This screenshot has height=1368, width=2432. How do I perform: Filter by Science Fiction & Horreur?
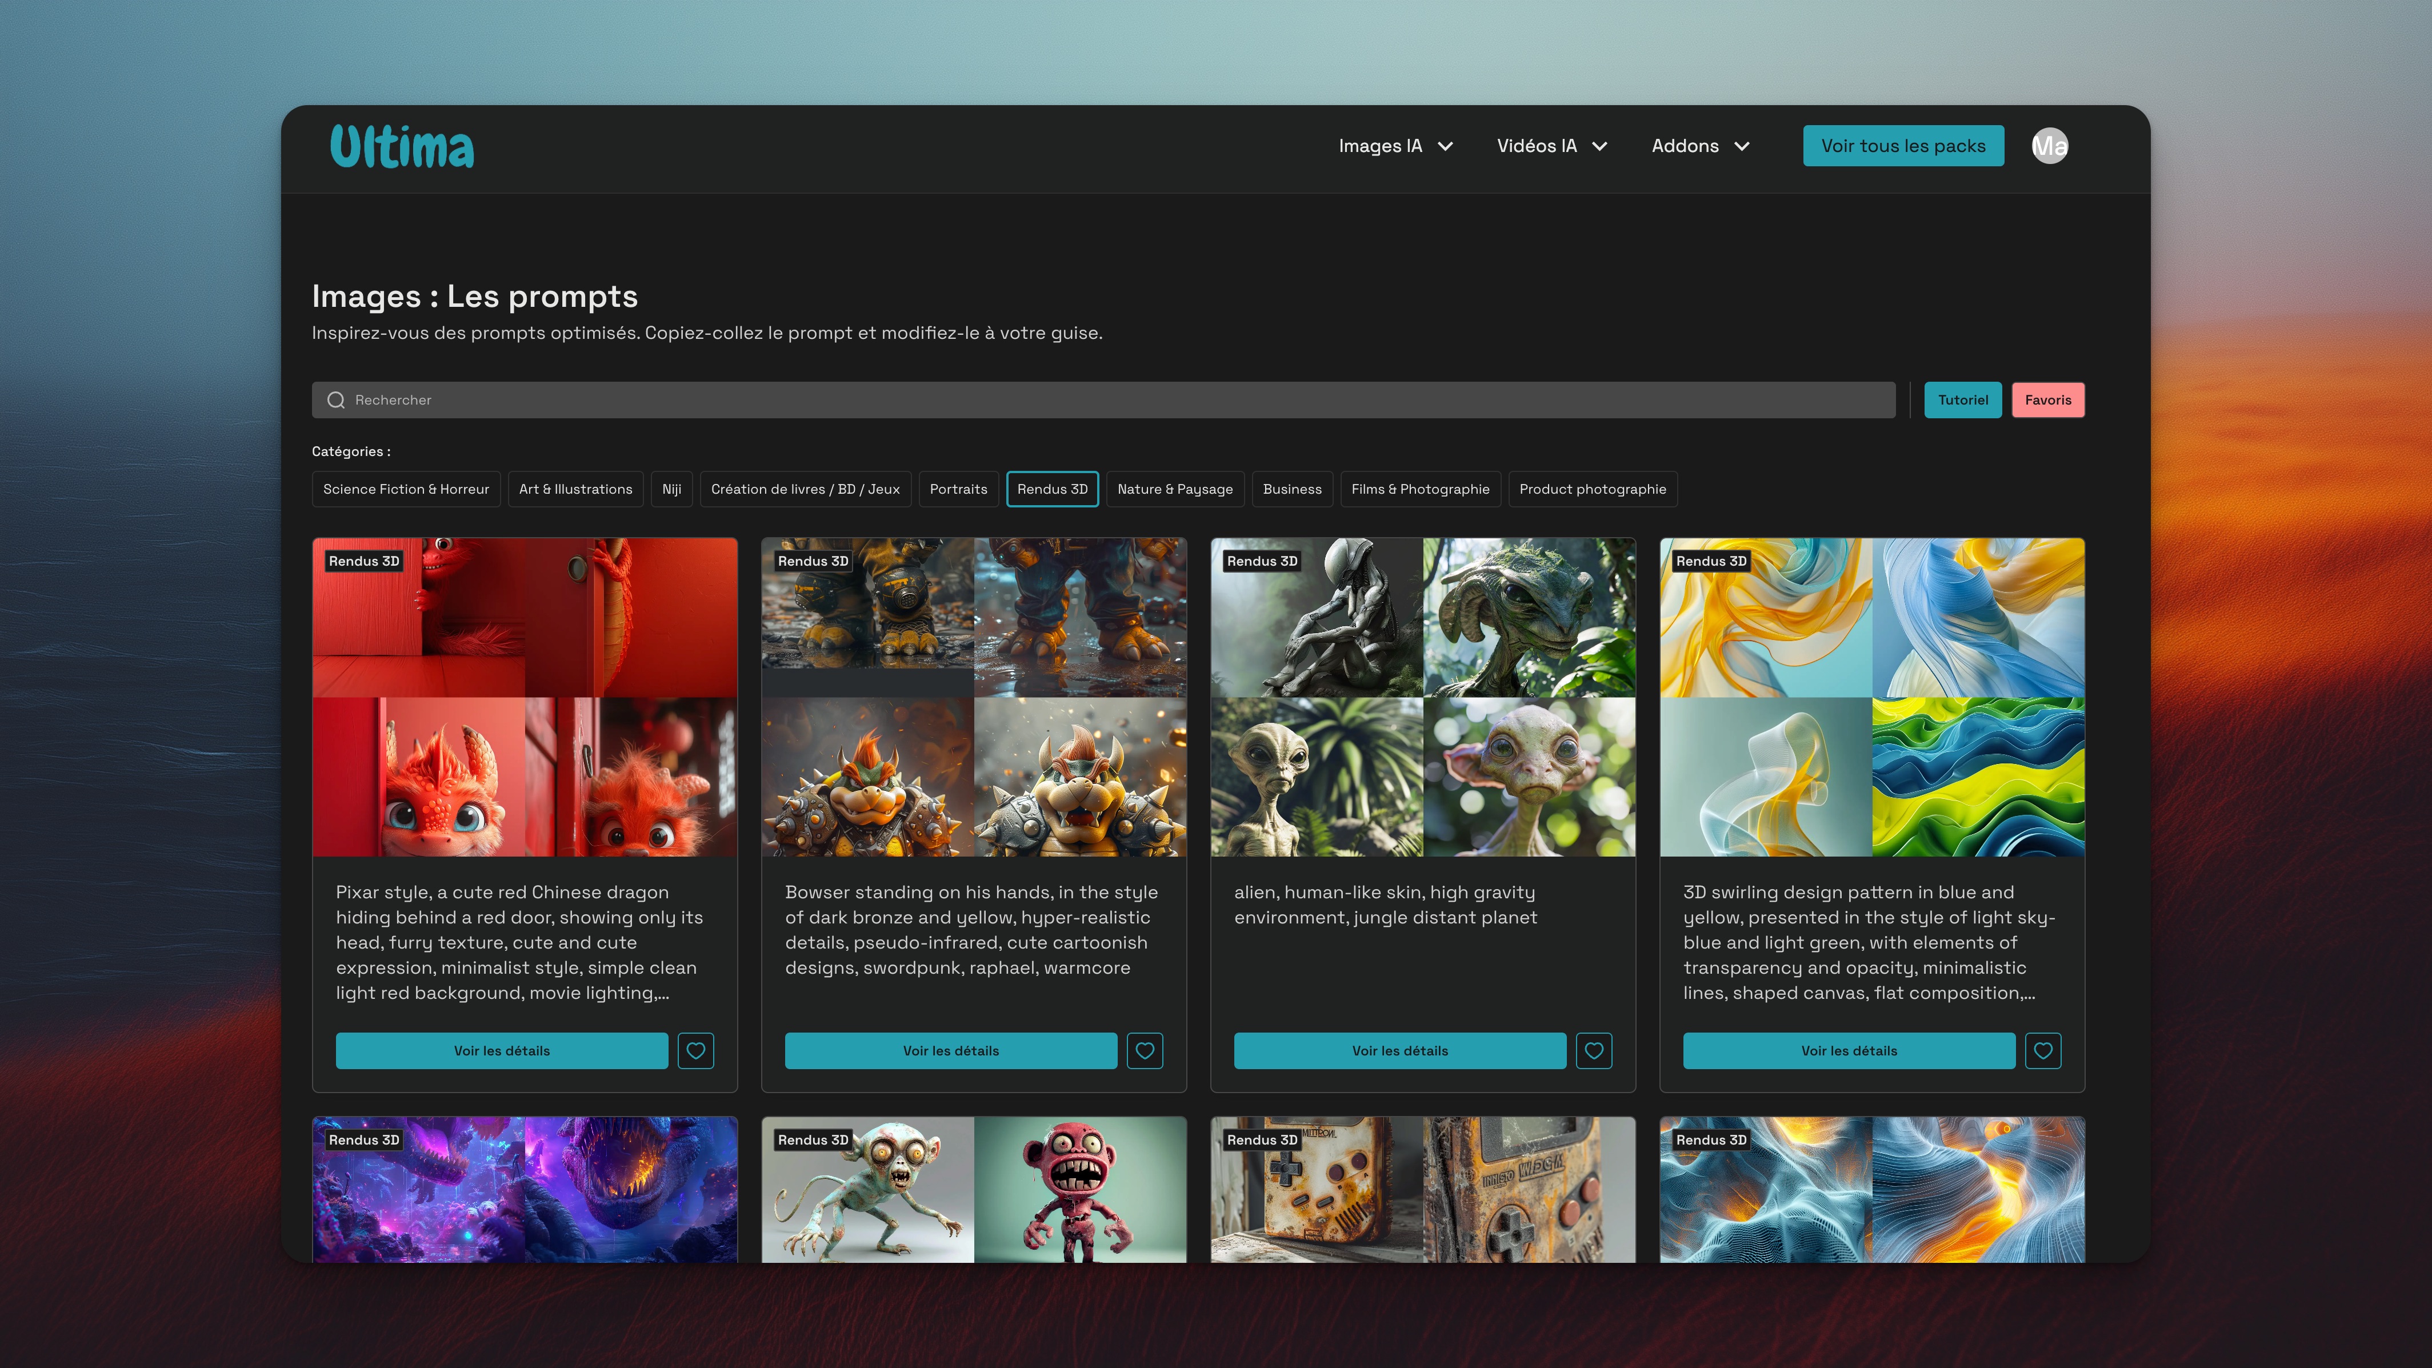coord(406,489)
